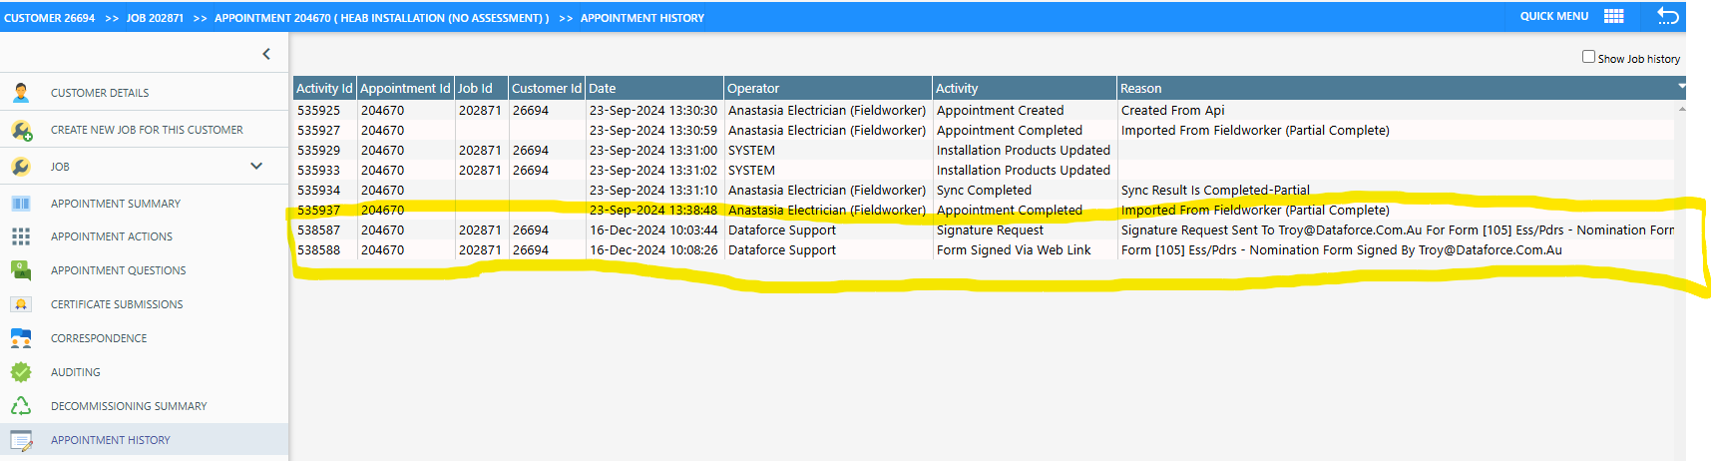Open Appointment Questions
1712x461 pixels.
119,270
